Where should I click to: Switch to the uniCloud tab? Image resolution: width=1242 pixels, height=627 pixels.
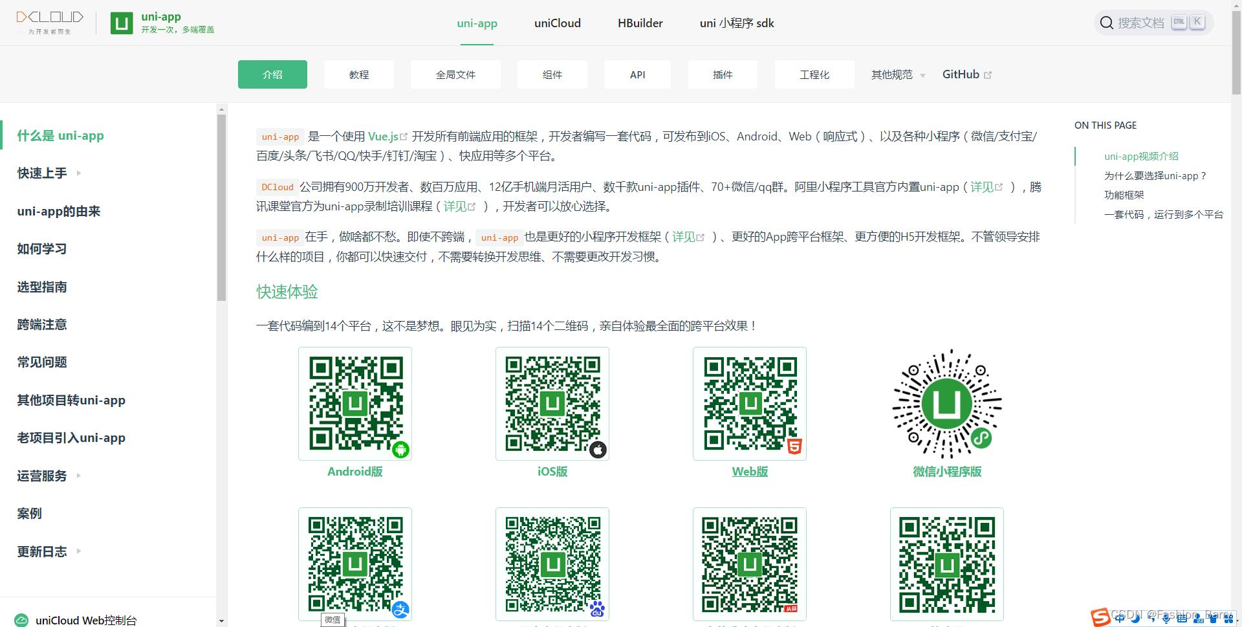(x=557, y=23)
